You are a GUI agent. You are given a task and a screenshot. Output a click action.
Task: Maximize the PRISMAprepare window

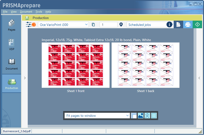point(195,4)
